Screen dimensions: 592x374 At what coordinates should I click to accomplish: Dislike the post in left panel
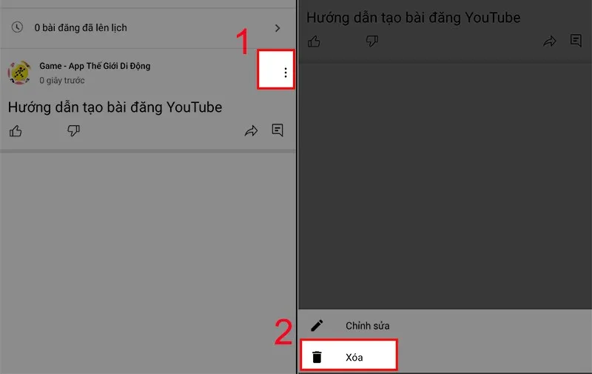[73, 130]
